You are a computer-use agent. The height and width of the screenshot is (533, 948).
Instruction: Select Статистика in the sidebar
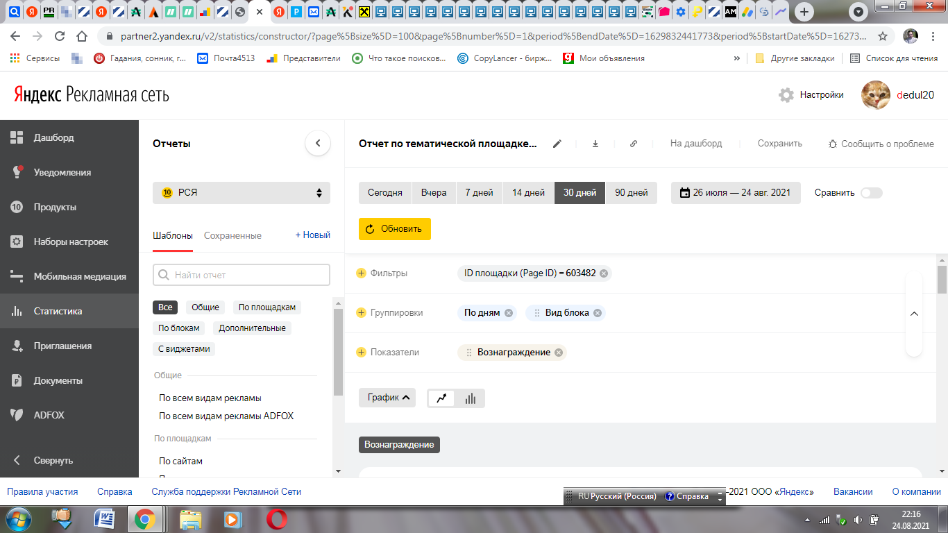pyautogui.click(x=69, y=311)
